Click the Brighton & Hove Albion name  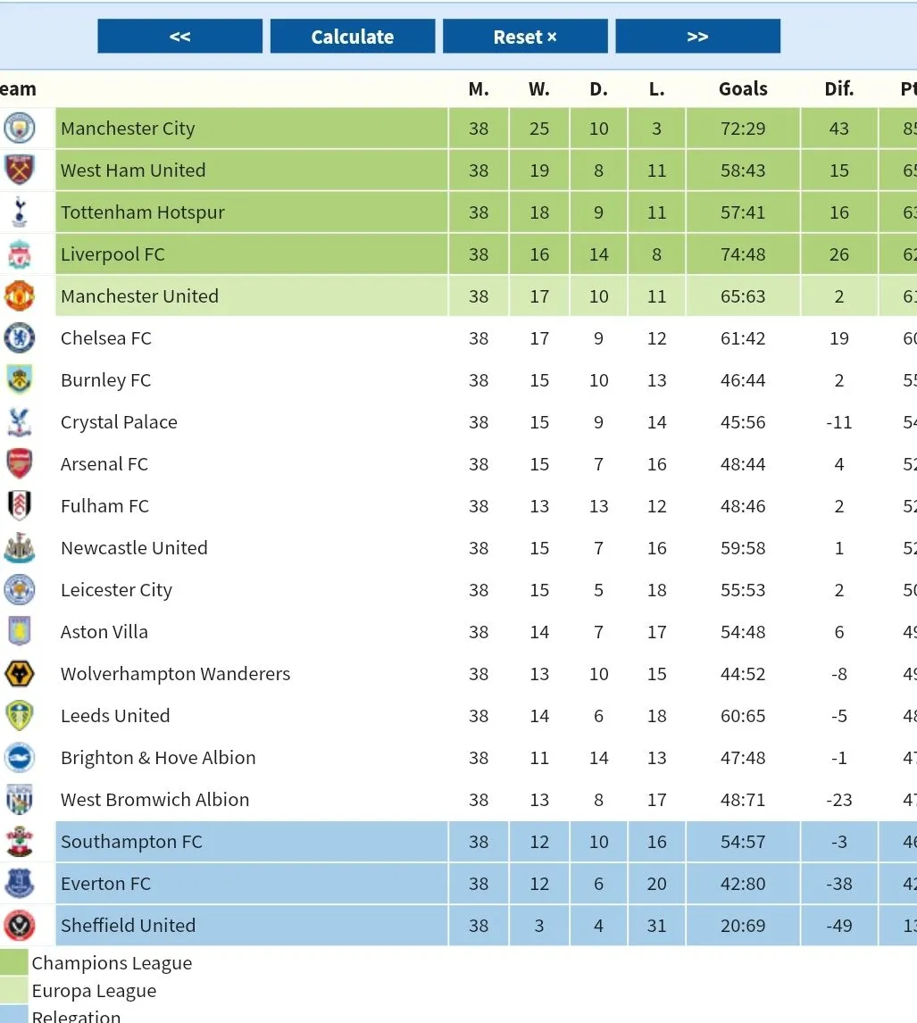click(x=158, y=758)
